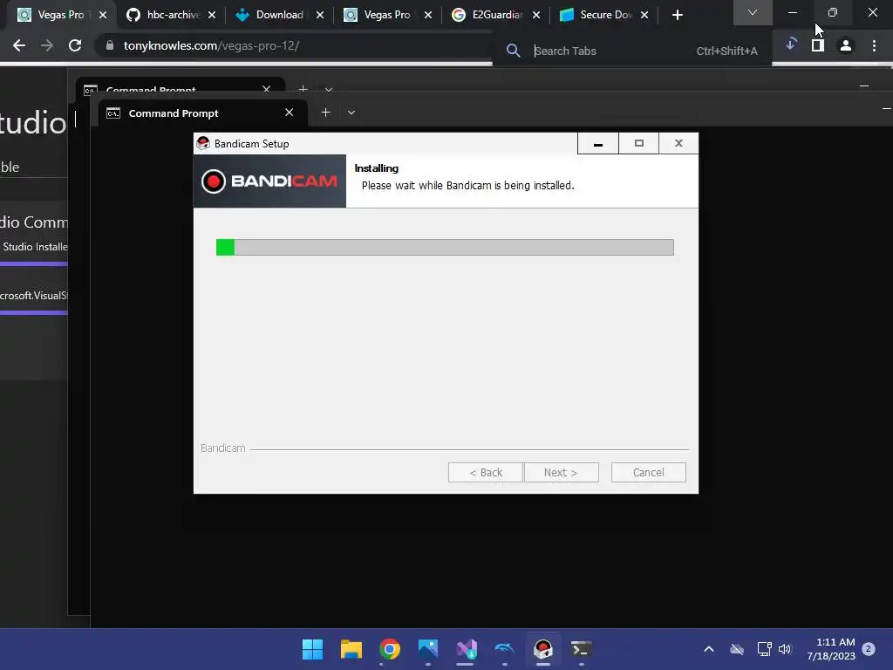Image resolution: width=893 pixels, height=670 pixels.
Task: Open Visual Studio from taskbar
Action: [467, 649]
